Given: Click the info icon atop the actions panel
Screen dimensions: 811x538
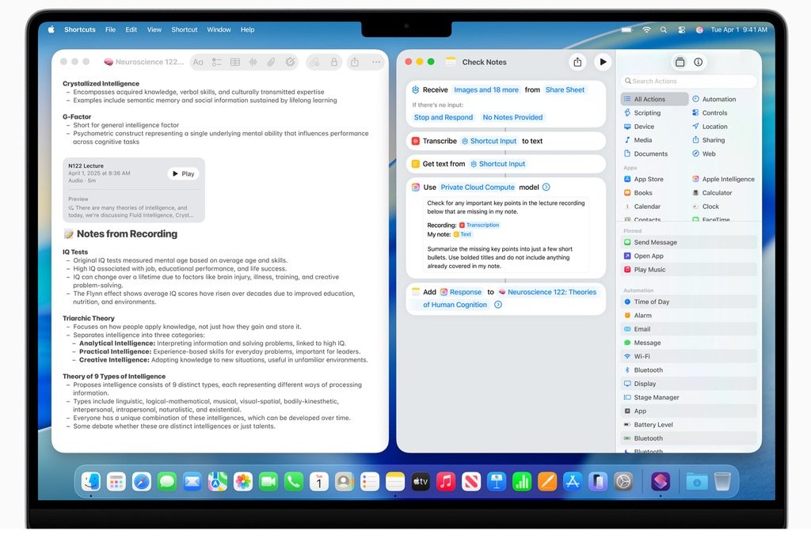Looking at the screenshot, I should [x=698, y=62].
